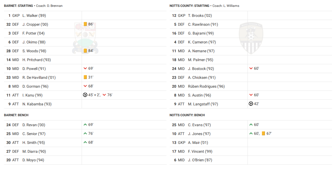This screenshot has height=169, width=336.
Task: Click S. Austin's red substitution arrow
Action: 251,95
